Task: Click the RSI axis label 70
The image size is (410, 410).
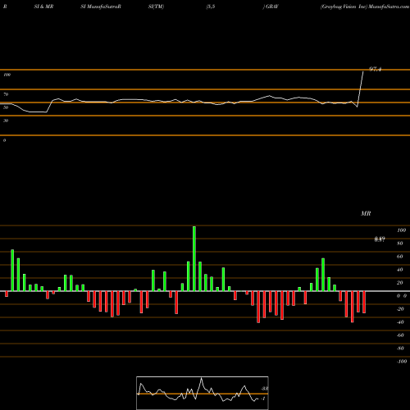Action: coord(6,94)
